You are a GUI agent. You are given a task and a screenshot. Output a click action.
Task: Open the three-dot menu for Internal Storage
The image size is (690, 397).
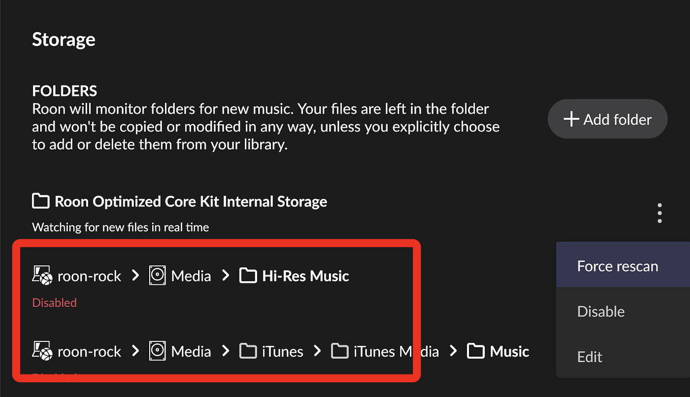click(659, 213)
